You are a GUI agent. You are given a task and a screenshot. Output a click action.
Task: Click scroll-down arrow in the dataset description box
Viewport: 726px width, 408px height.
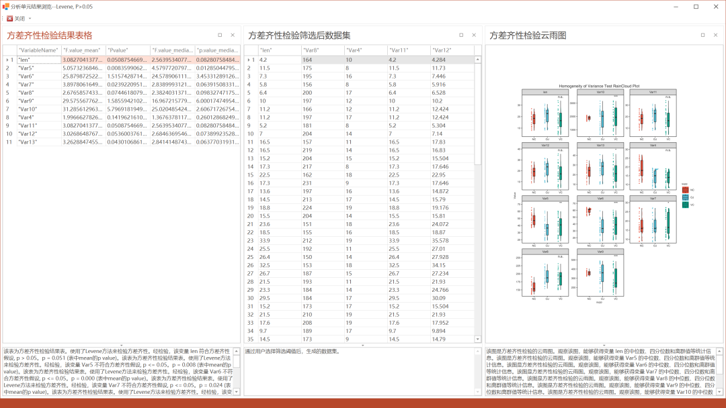[478, 392]
